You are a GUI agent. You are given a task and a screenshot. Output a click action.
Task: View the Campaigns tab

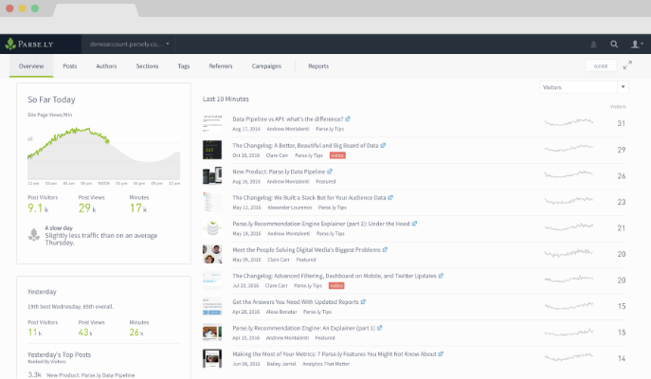tap(266, 66)
